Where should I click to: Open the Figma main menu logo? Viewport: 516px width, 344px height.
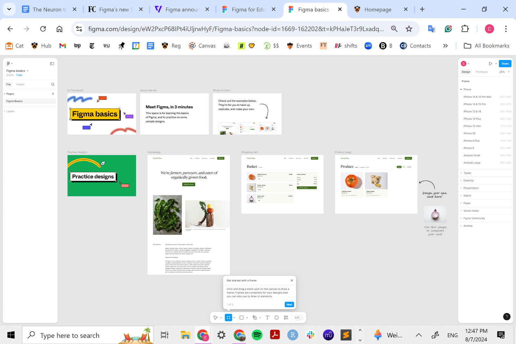8,64
